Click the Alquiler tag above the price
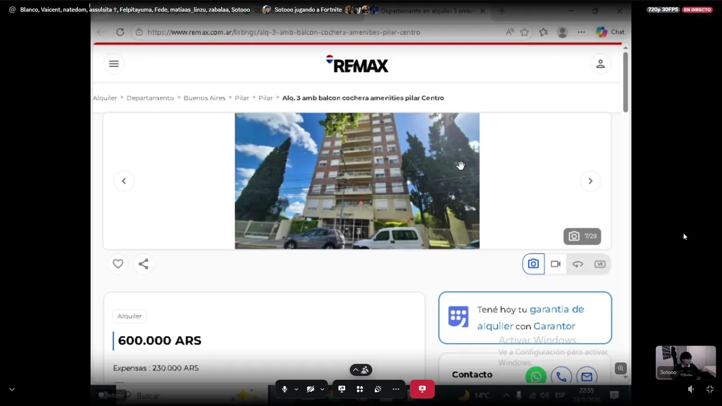This screenshot has width=722, height=406. coord(130,316)
